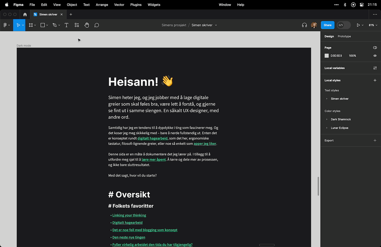The image size is (381, 247).
Task: Open the Plugins menu
Action: coord(136,5)
